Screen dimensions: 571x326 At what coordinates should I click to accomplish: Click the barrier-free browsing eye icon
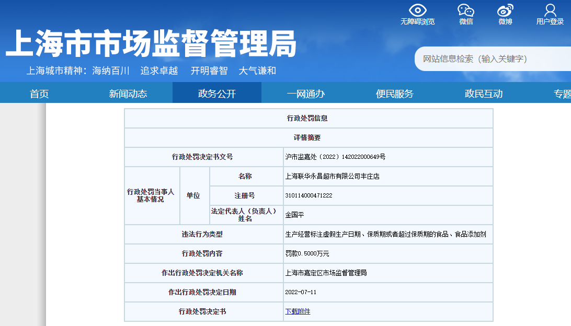417,10
